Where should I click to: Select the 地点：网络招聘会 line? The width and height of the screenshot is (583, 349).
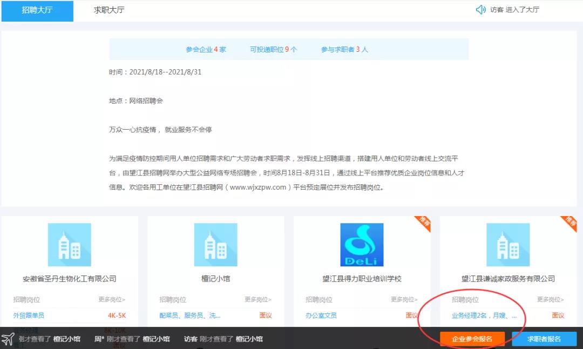(x=136, y=101)
